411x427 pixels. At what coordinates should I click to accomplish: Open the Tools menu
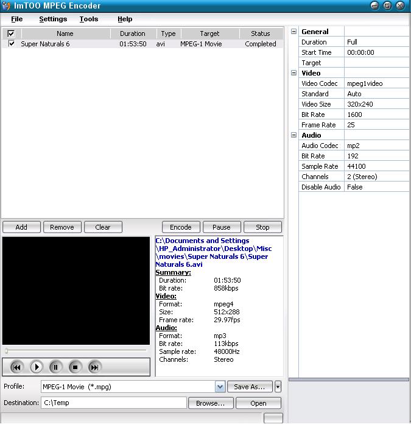tap(89, 19)
